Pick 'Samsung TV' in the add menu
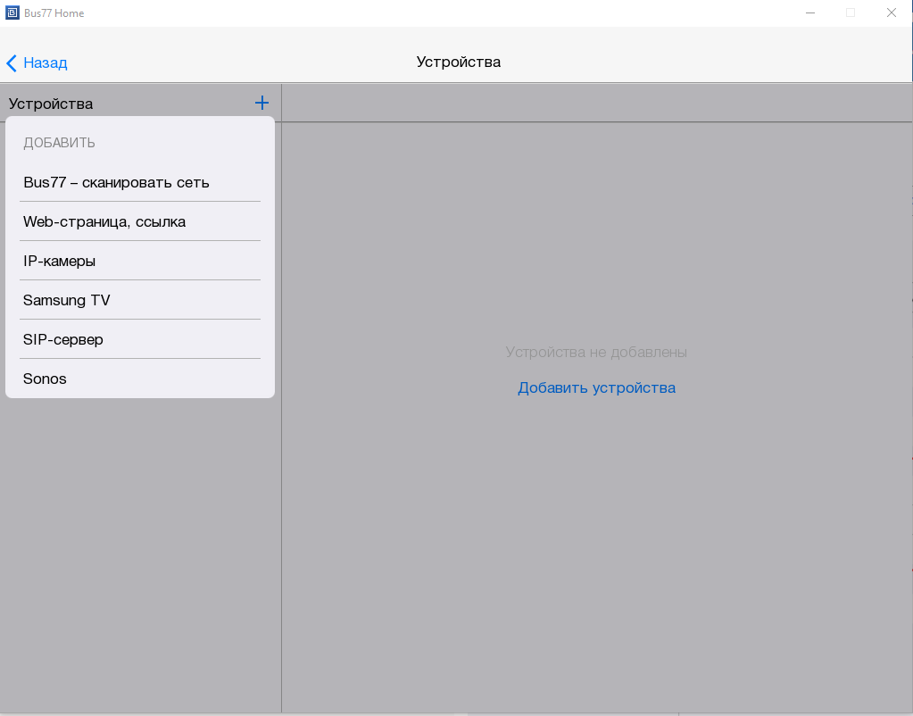The height and width of the screenshot is (716, 913). [x=67, y=300]
